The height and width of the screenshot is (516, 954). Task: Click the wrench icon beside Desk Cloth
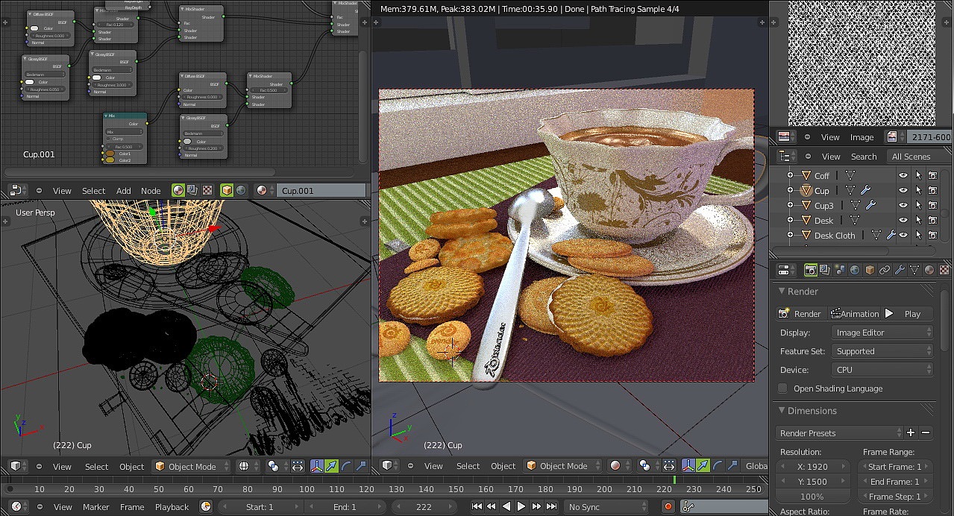(x=892, y=234)
